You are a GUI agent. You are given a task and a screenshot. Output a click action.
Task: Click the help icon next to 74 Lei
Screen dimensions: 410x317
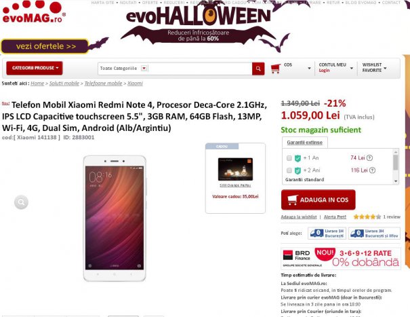pyautogui.click(x=369, y=157)
